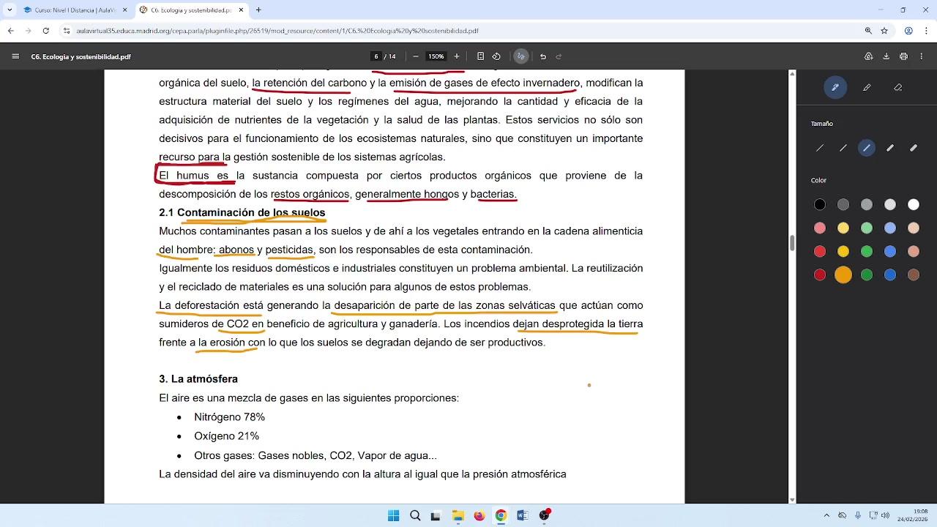Print the PDF document
The width and height of the screenshot is (937, 527).
904,56
